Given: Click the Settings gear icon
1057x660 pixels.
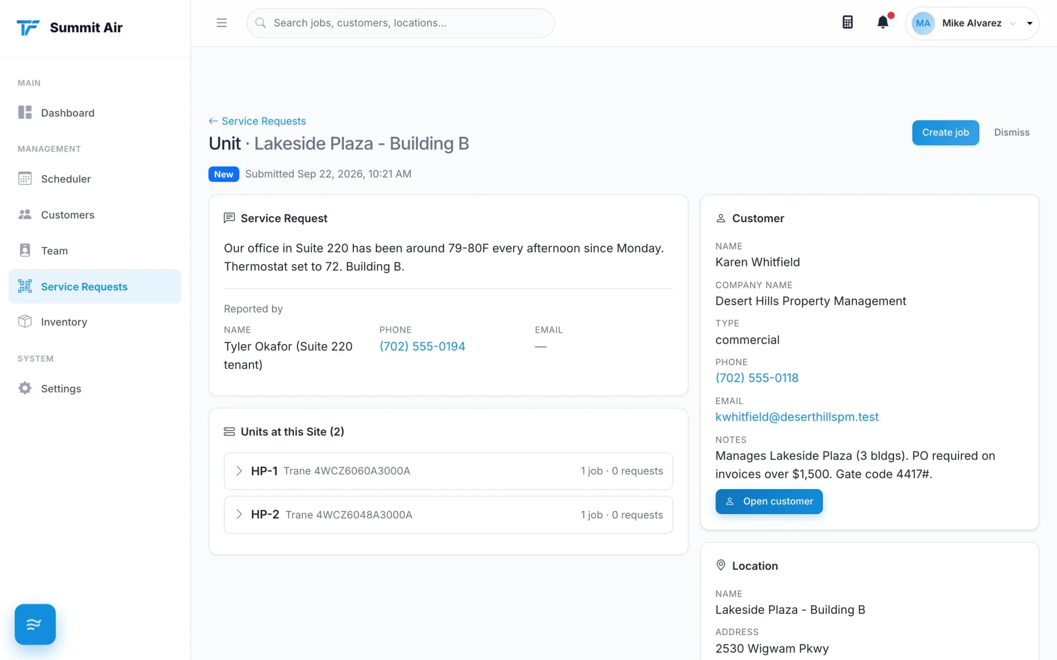Looking at the screenshot, I should point(25,388).
